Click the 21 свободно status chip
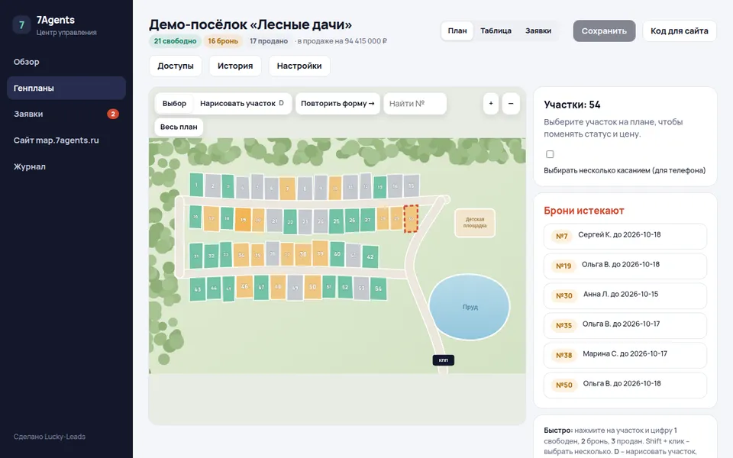Viewport: 733px width, 458px height. pyautogui.click(x=176, y=41)
